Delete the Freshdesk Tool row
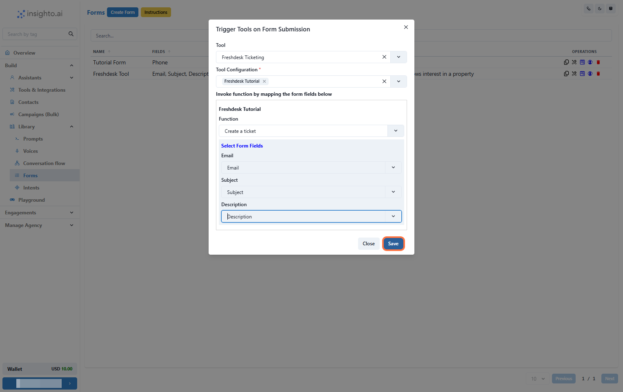The image size is (623, 392). pos(599,74)
